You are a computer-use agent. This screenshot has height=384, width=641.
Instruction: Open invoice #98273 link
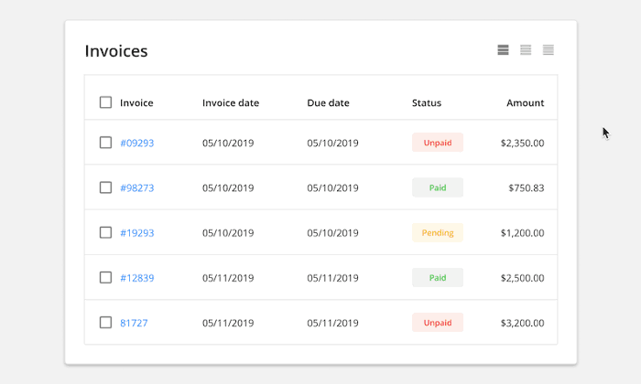tap(136, 188)
